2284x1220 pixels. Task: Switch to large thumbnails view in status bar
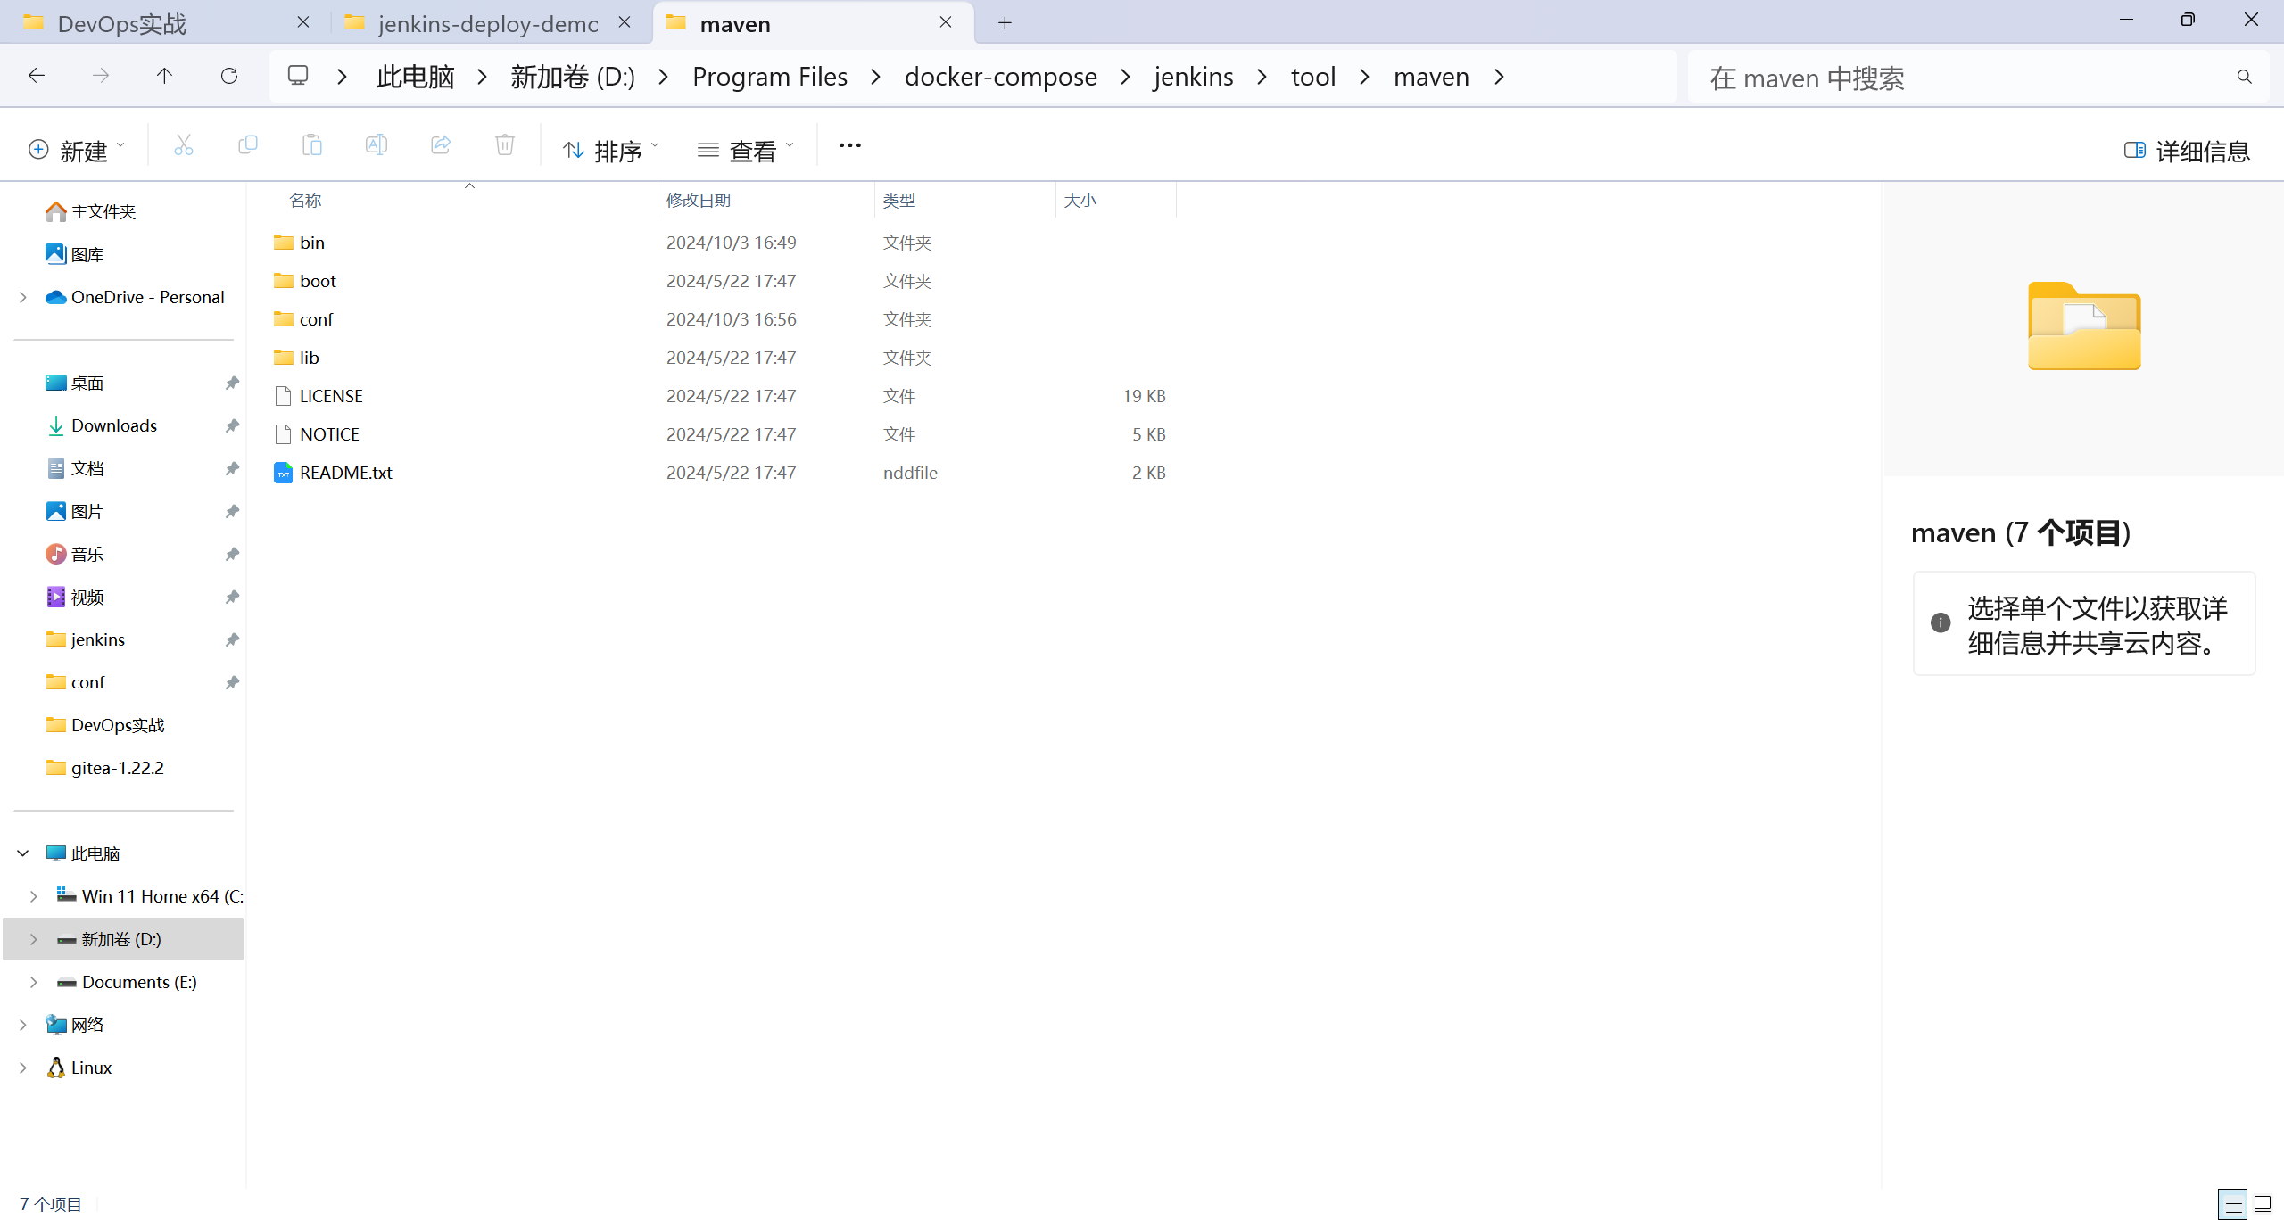[x=2263, y=1204]
